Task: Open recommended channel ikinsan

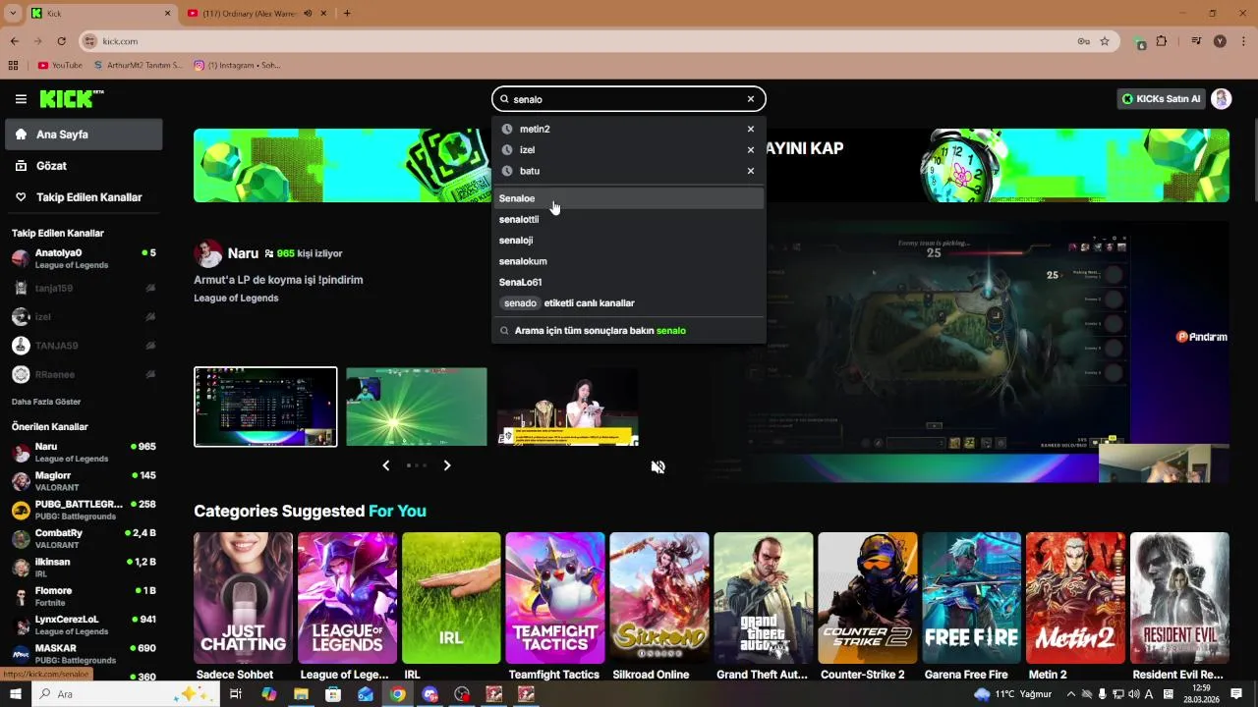Action: 84,568
